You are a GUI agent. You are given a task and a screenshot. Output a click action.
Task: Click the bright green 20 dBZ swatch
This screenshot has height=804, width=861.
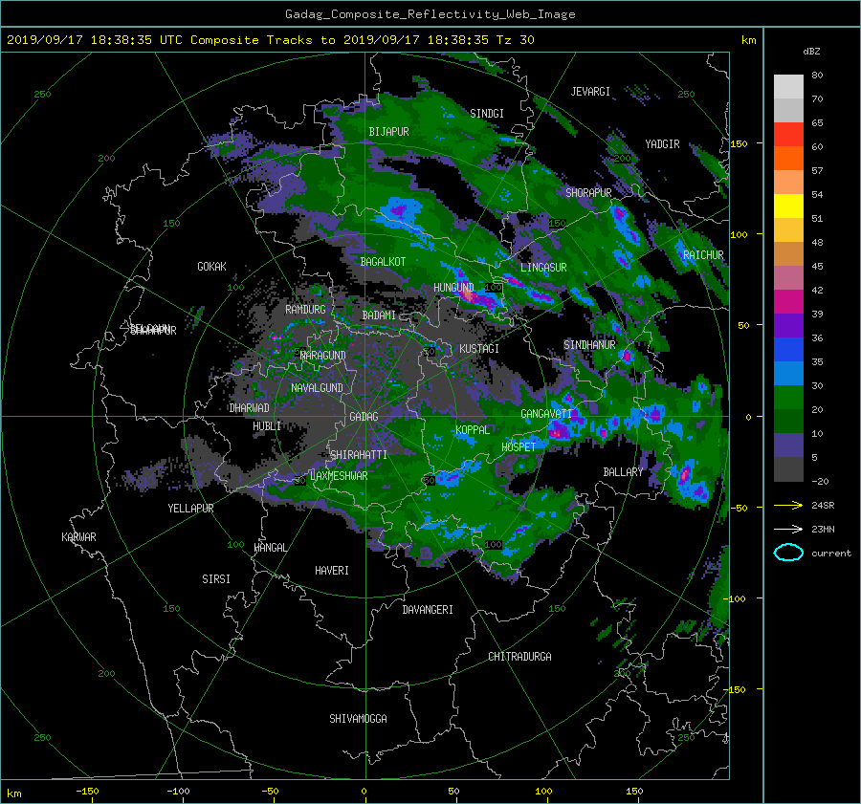coord(788,398)
